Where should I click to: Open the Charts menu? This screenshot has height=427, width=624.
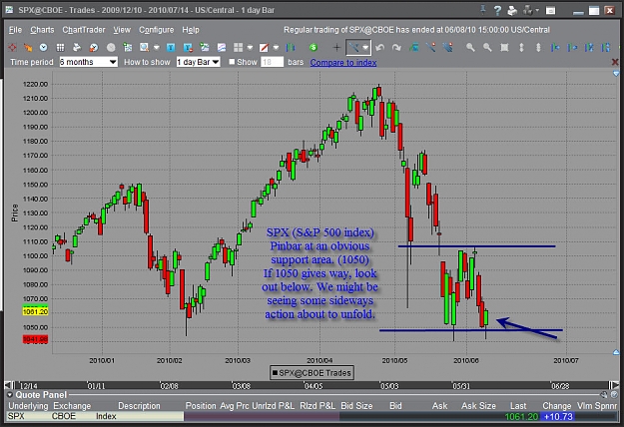point(42,30)
